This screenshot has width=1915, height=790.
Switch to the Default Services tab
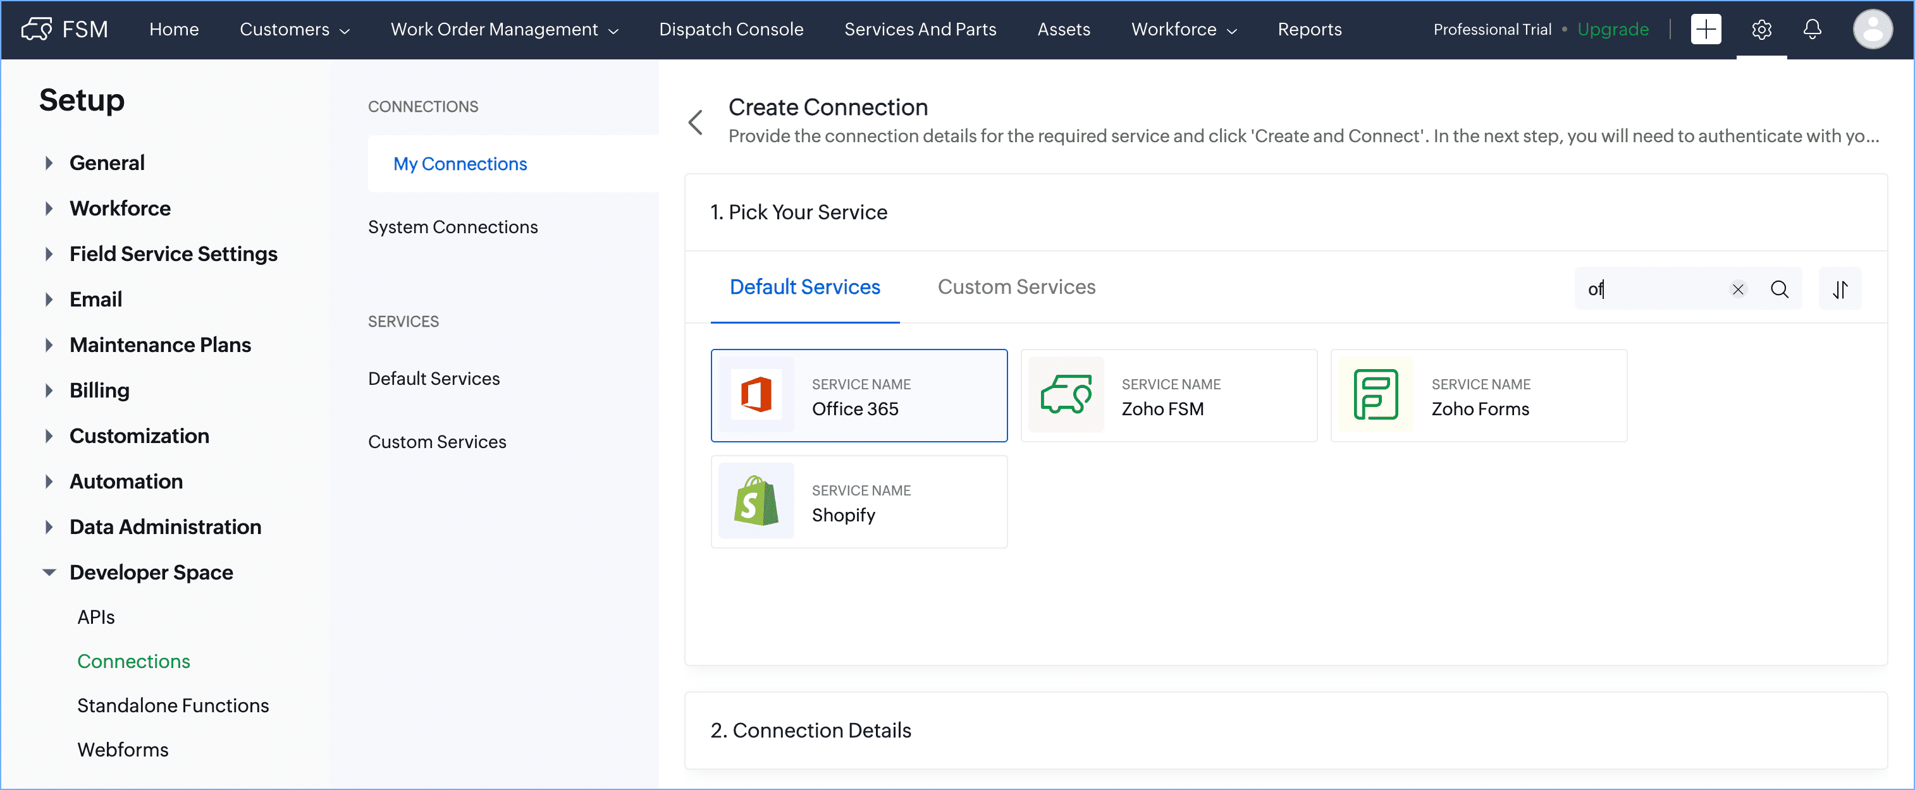[x=804, y=288]
